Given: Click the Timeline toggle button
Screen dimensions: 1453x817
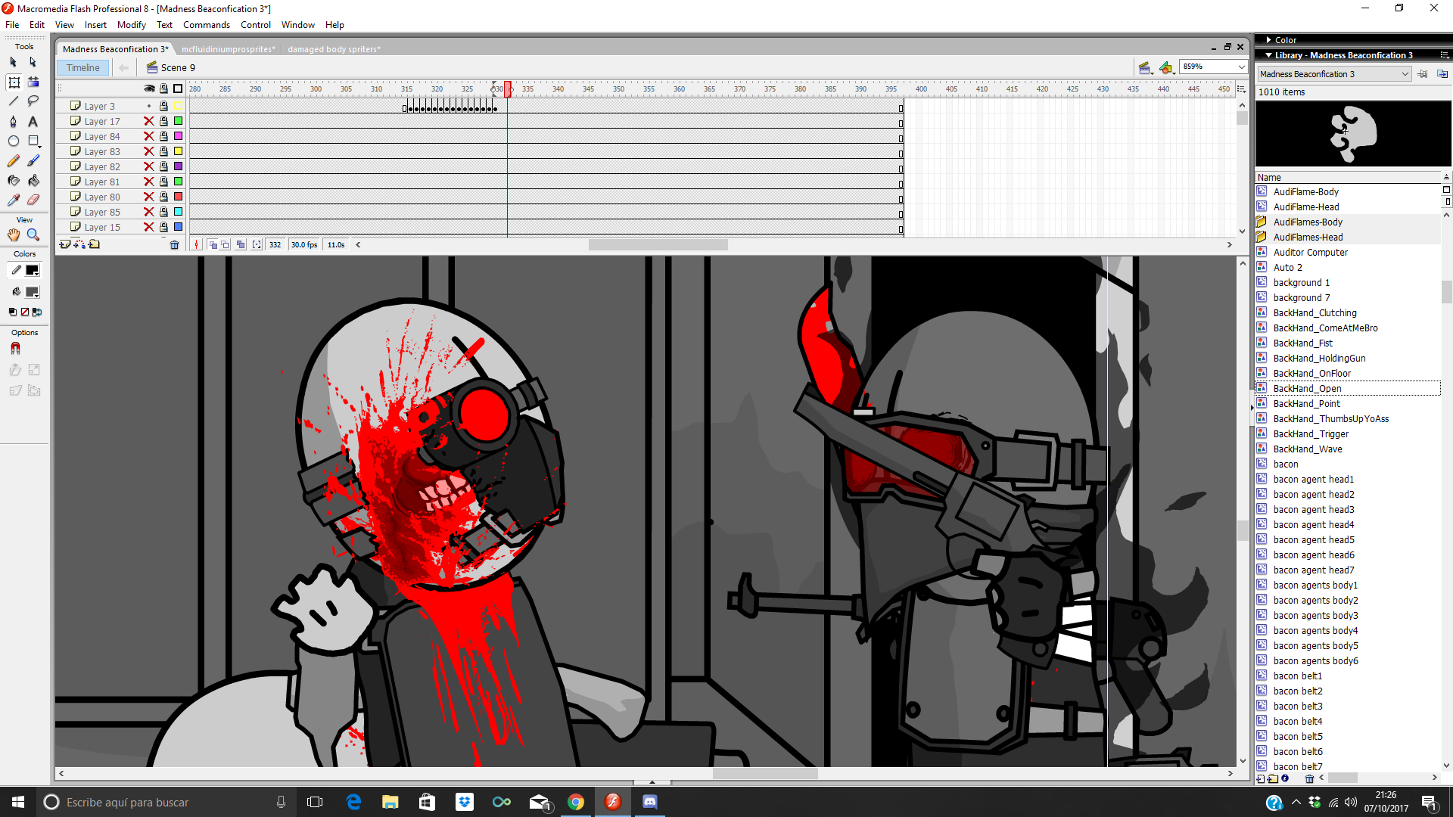Looking at the screenshot, I should tap(82, 67).
